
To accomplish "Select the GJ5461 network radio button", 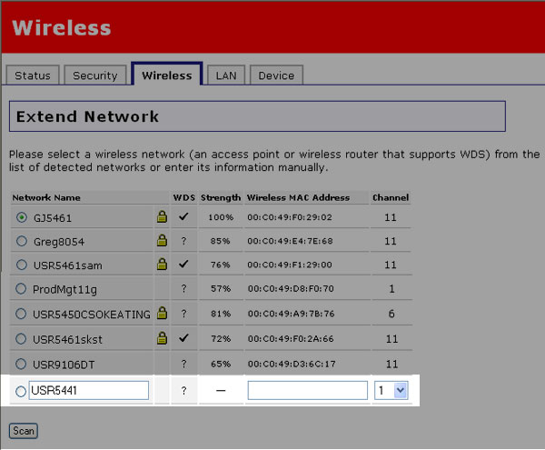I will 22,217.
